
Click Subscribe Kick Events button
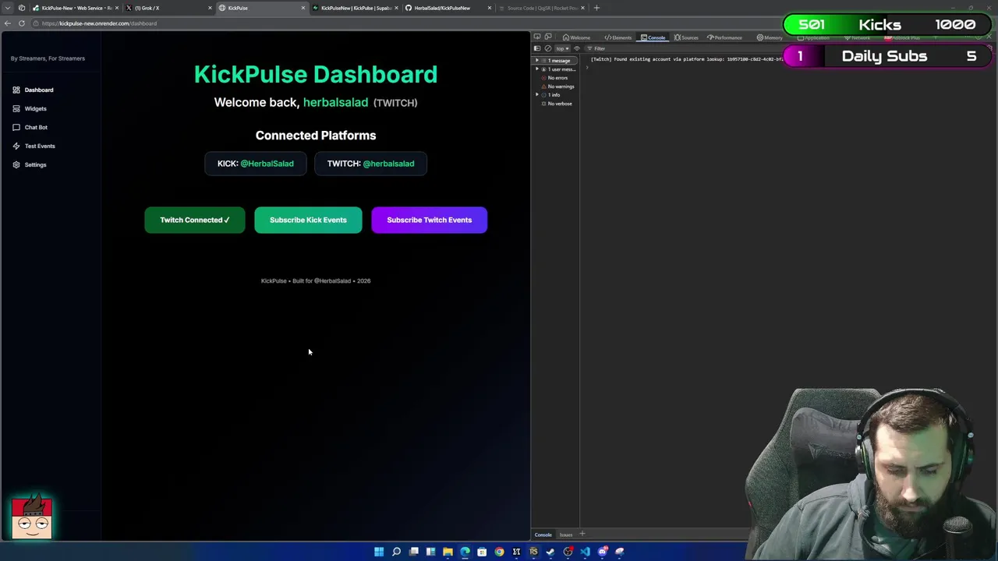pos(308,220)
